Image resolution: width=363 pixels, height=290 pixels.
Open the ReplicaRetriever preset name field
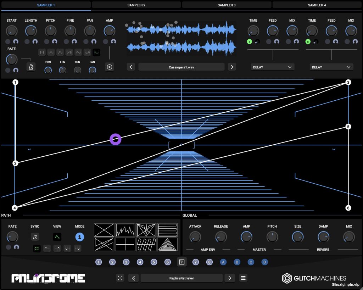pyautogui.click(x=181, y=278)
